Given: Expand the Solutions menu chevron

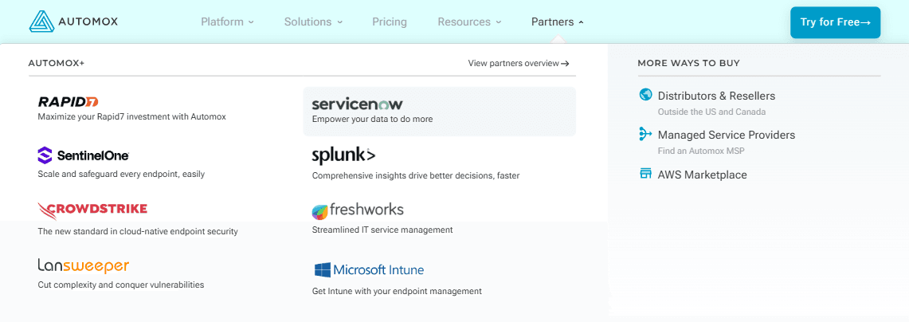Looking at the screenshot, I should [339, 22].
